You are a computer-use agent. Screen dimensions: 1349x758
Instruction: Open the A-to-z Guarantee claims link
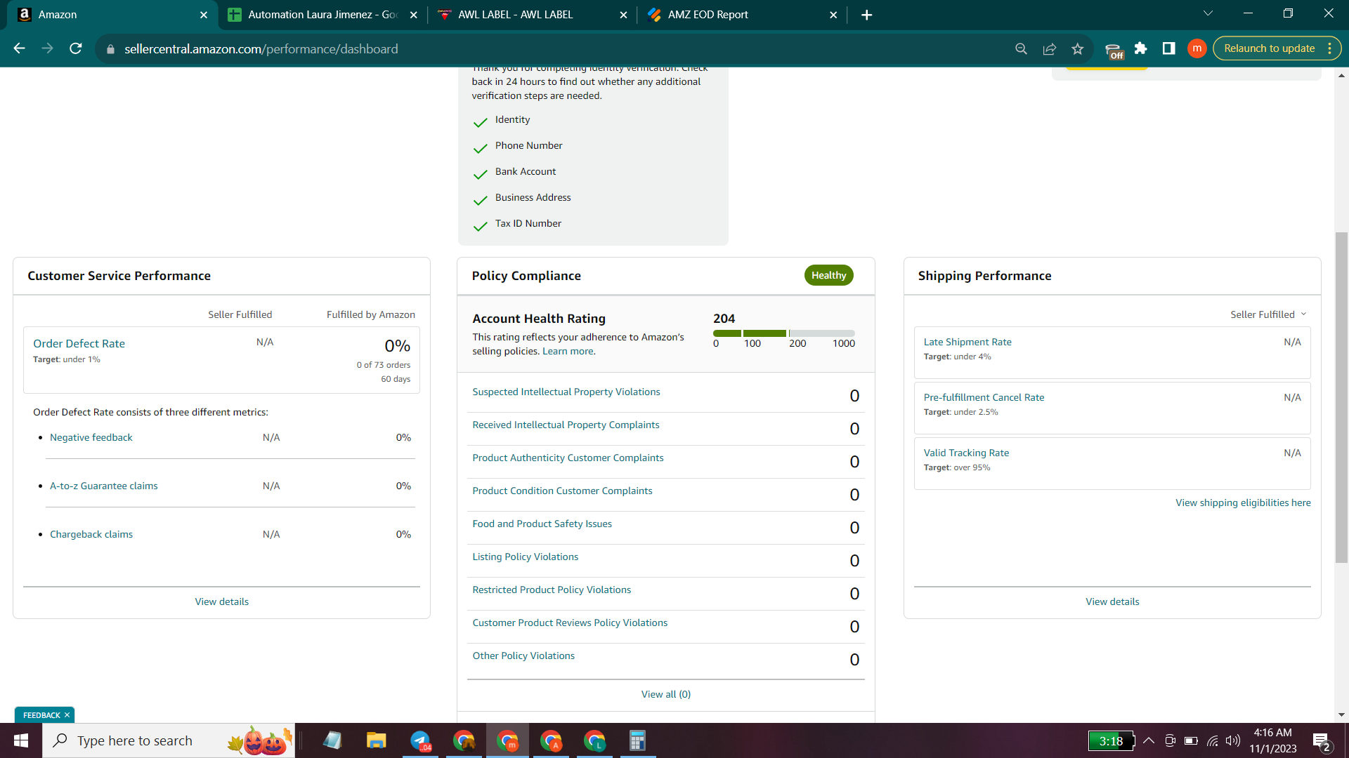(x=104, y=486)
